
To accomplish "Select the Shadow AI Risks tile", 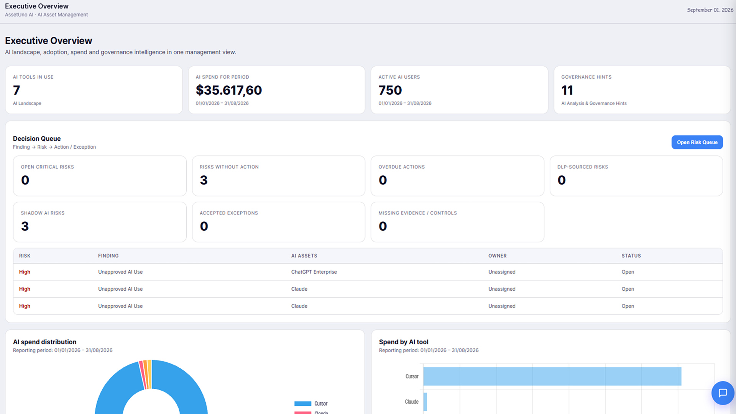I will [x=100, y=222].
